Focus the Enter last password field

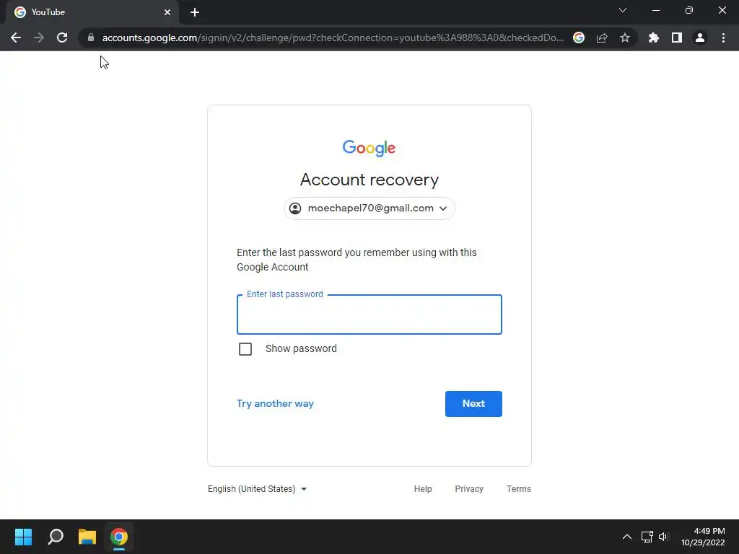click(369, 315)
